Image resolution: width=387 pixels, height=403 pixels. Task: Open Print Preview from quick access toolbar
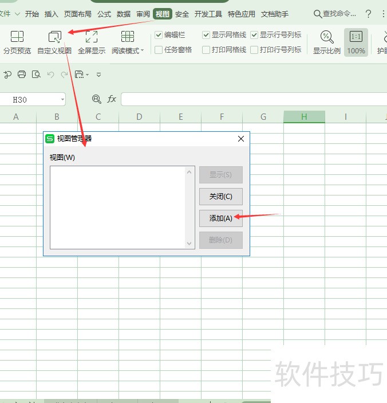point(36,75)
